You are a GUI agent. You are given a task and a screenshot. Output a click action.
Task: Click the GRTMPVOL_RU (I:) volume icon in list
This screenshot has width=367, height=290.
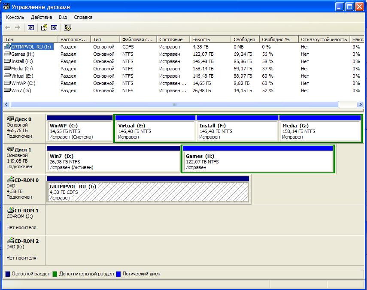tap(7, 47)
